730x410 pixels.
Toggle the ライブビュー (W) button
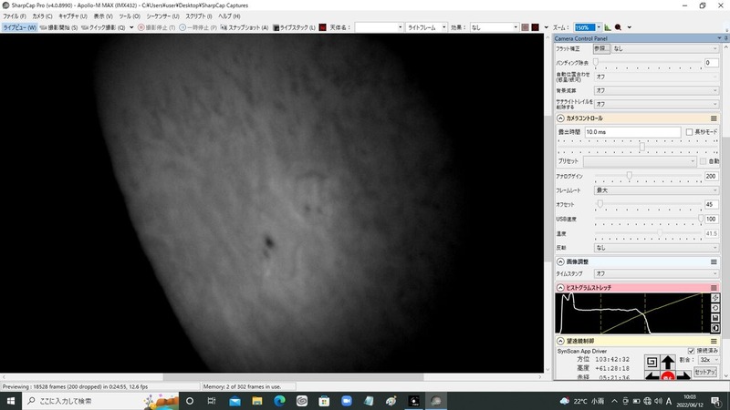click(x=19, y=27)
